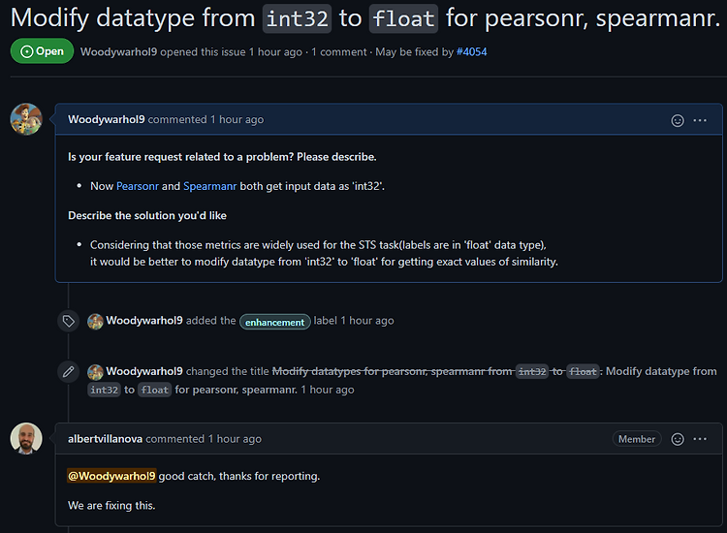Click small avatar beside label-added event
727x533 pixels.
95,321
